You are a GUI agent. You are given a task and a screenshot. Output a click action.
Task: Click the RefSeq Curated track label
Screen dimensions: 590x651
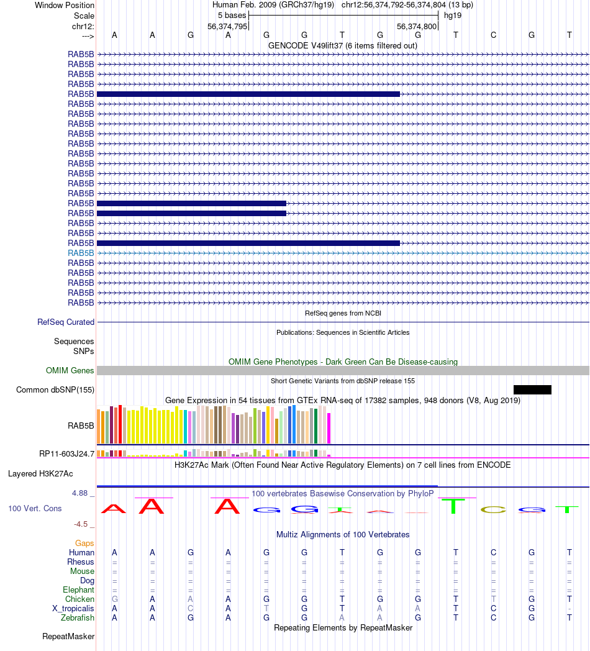(x=66, y=322)
